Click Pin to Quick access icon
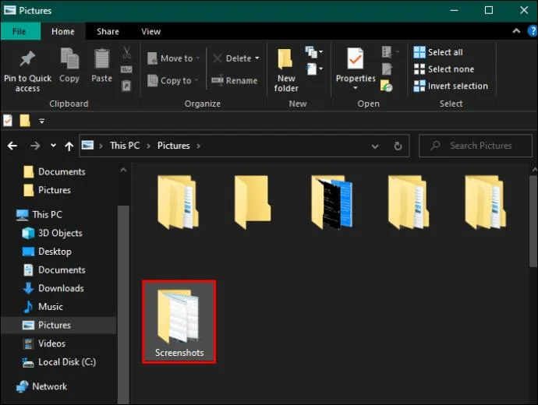The image size is (538, 405). pyautogui.click(x=27, y=58)
